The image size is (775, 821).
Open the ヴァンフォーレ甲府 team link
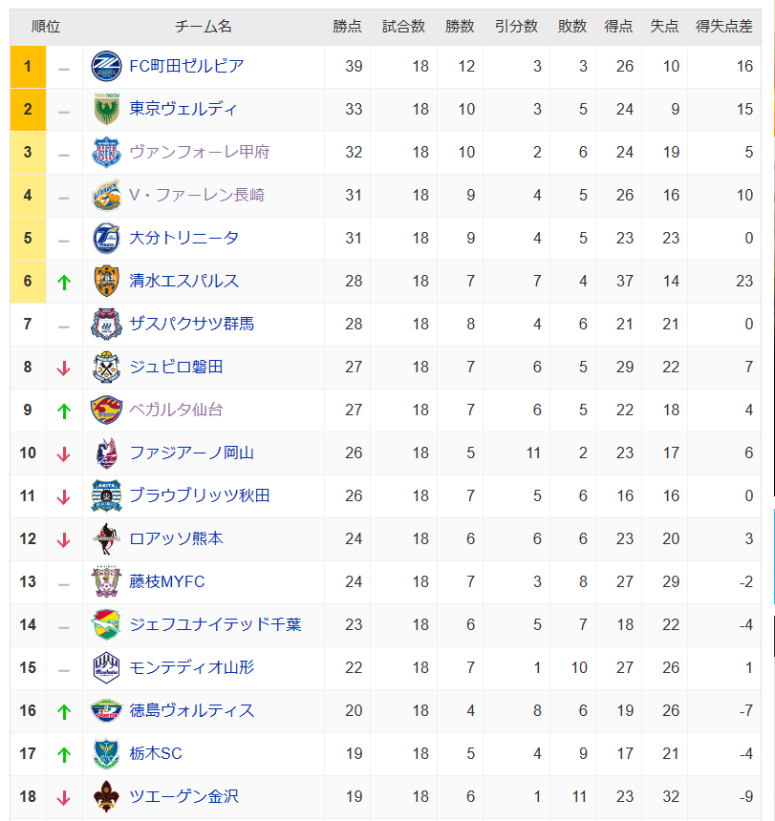[x=199, y=153]
